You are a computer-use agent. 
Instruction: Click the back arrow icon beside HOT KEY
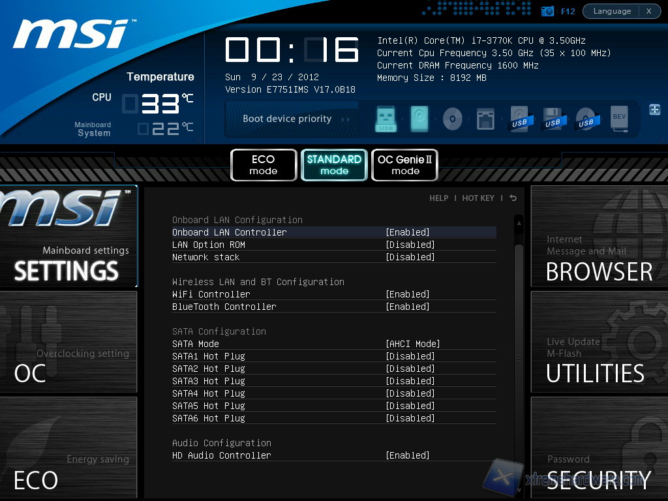[513, 198]
